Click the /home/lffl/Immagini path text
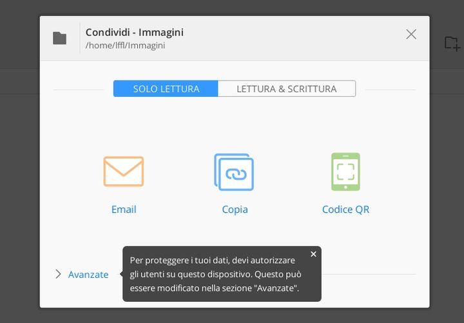The width and height of the screenshot is (464, 323). pyautogui.click(x=125, y=46)
